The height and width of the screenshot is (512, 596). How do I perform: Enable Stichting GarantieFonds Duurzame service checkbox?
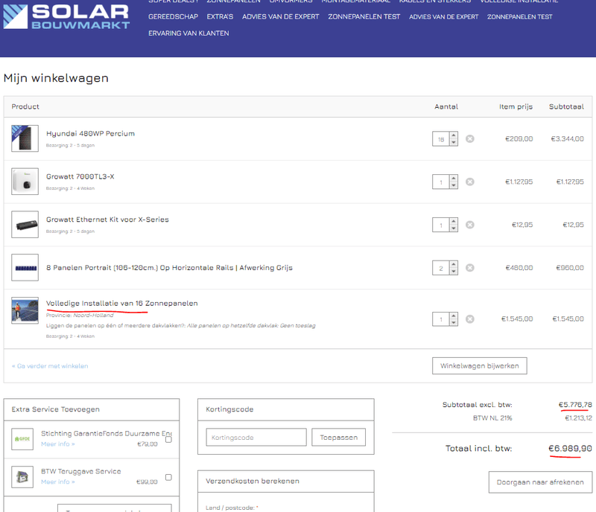(x=169, y=440)
